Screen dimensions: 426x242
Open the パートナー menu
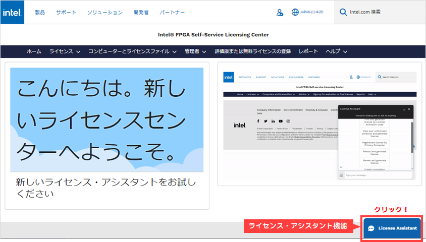pos(172,13)
